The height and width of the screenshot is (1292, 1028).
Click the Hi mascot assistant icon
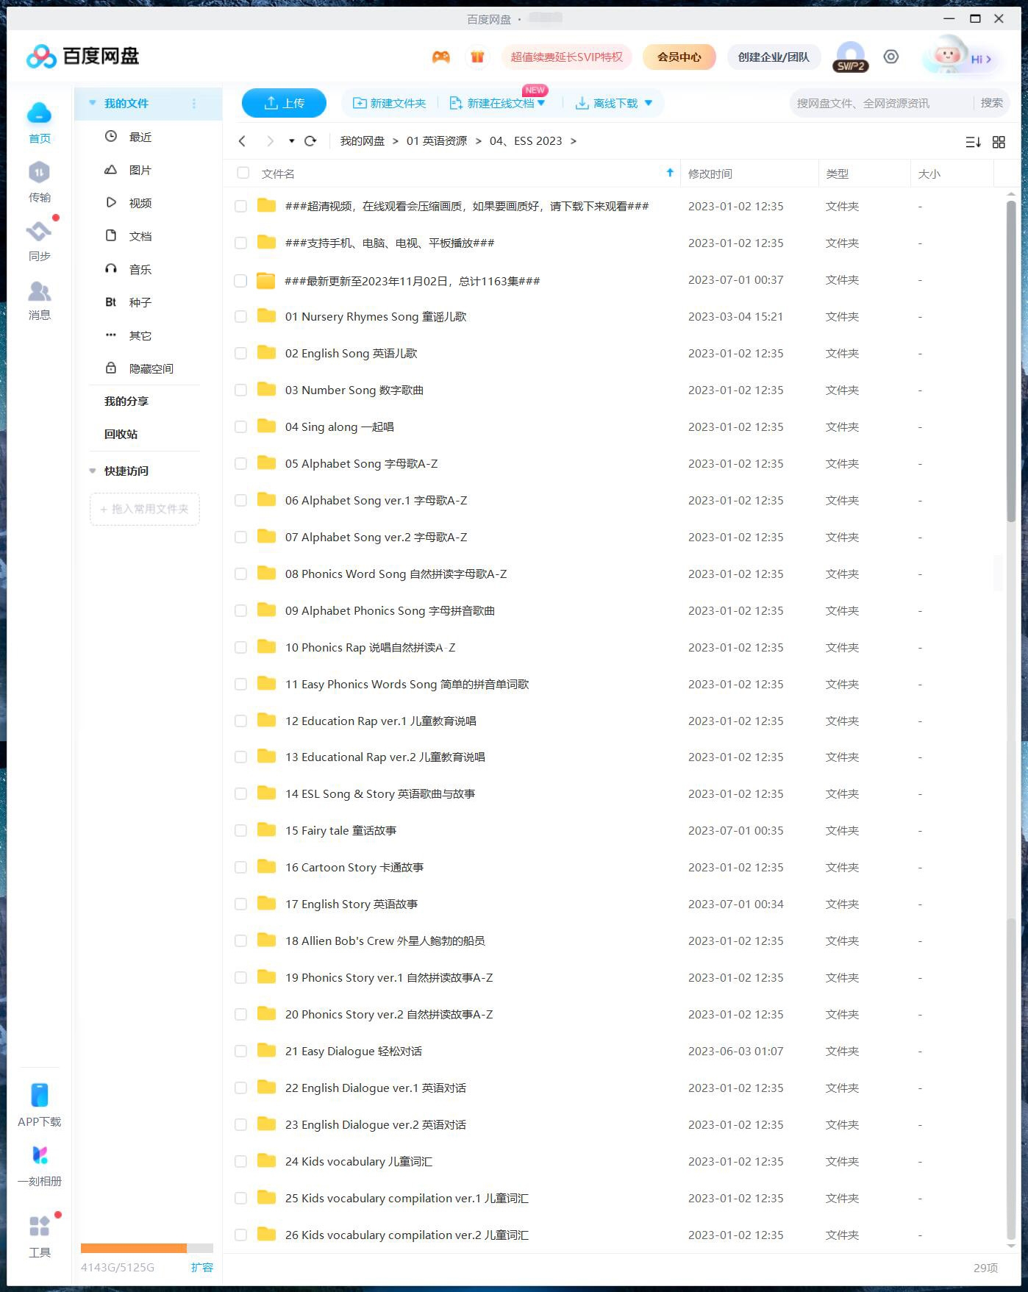point(948,56)
